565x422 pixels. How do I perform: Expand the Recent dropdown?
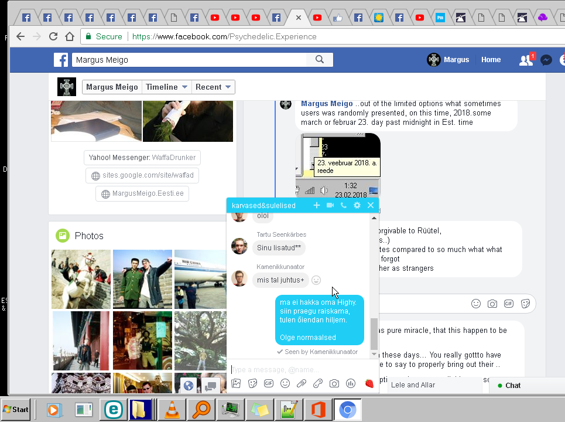pyautogui.click(x=213, y=87)
